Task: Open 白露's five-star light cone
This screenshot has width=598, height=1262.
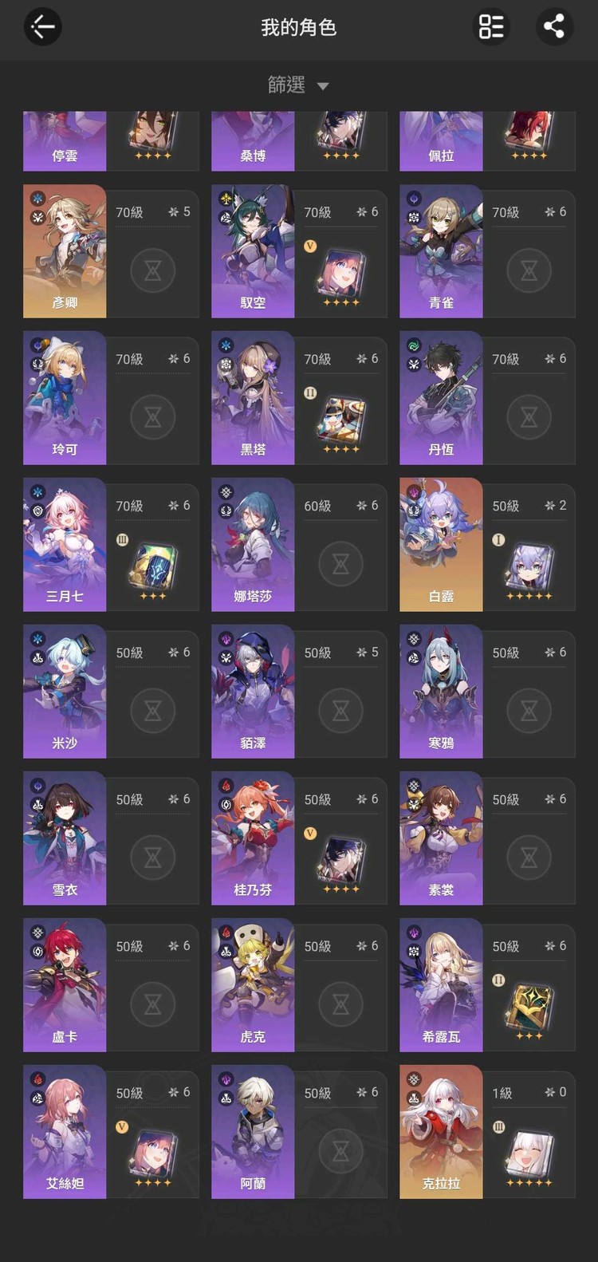Action: (529, 569)
